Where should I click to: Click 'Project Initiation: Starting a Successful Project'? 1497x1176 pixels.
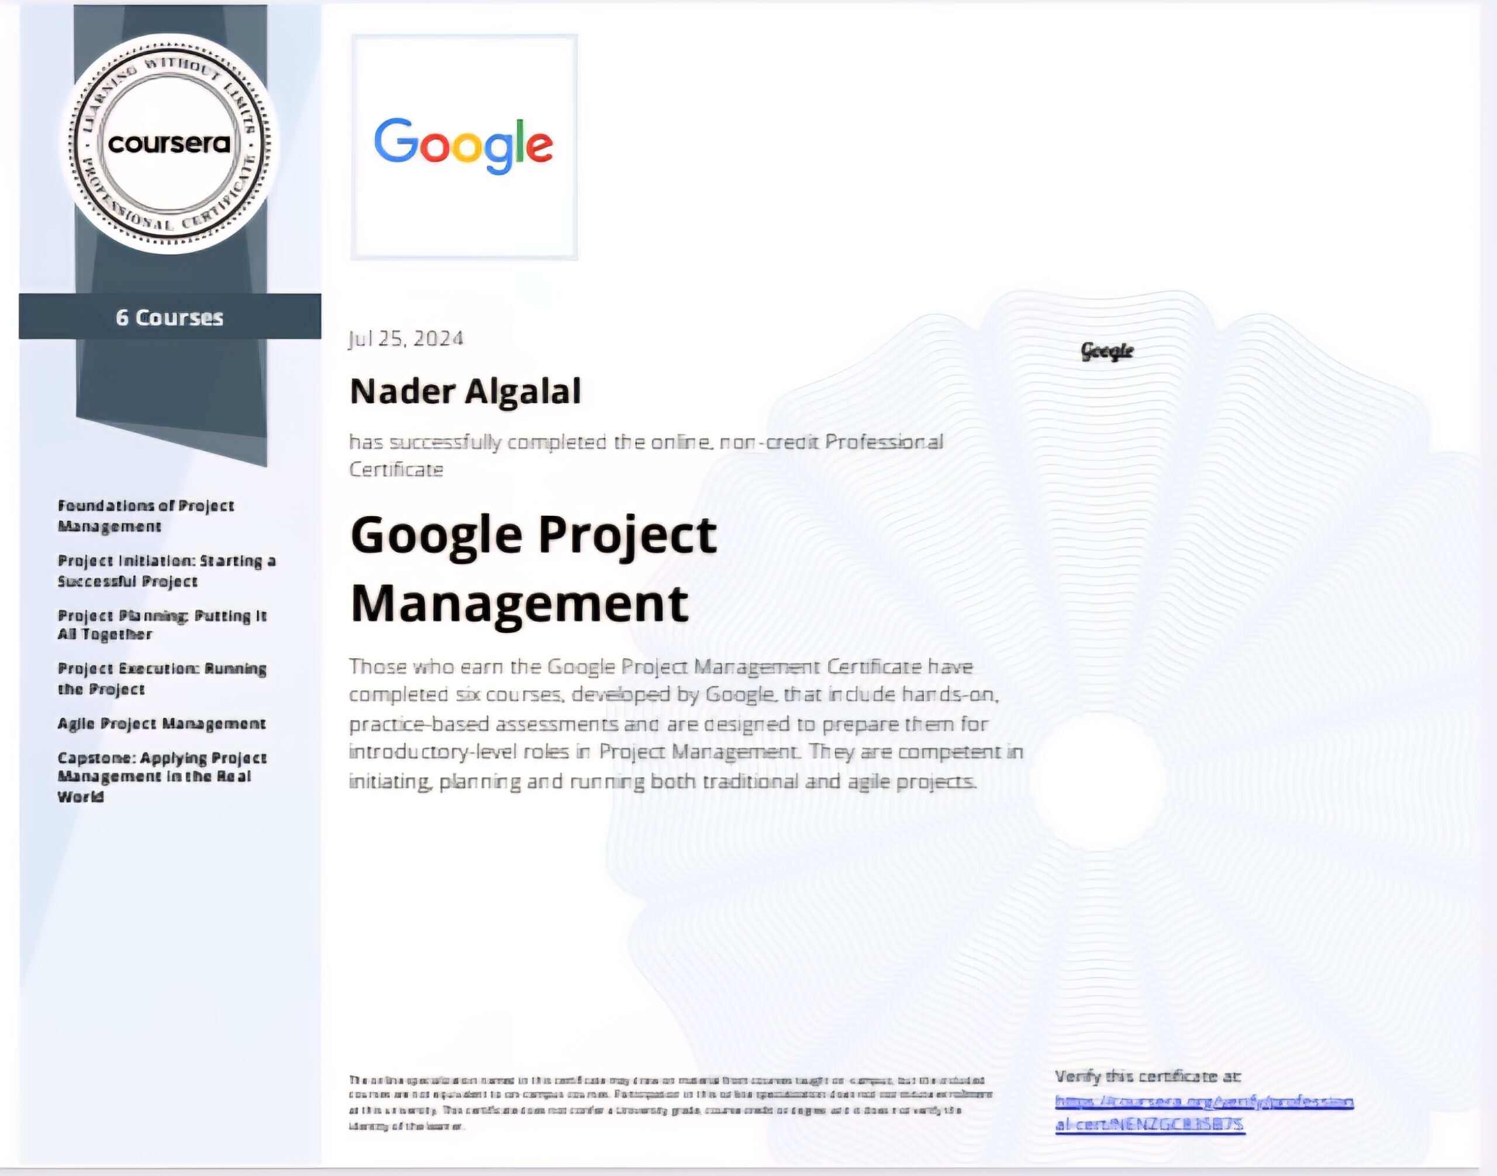167,571
